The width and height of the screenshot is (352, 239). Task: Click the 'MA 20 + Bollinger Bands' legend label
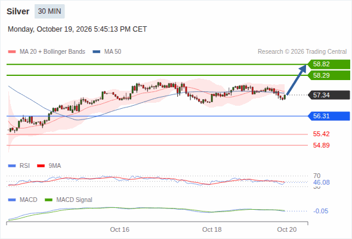53,52
